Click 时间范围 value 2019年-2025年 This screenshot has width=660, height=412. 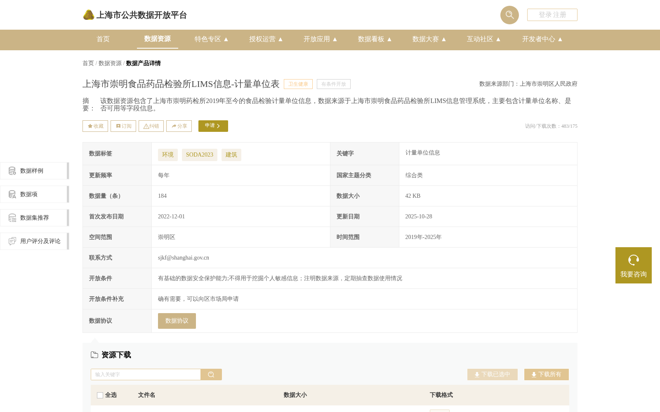point(423,237)
